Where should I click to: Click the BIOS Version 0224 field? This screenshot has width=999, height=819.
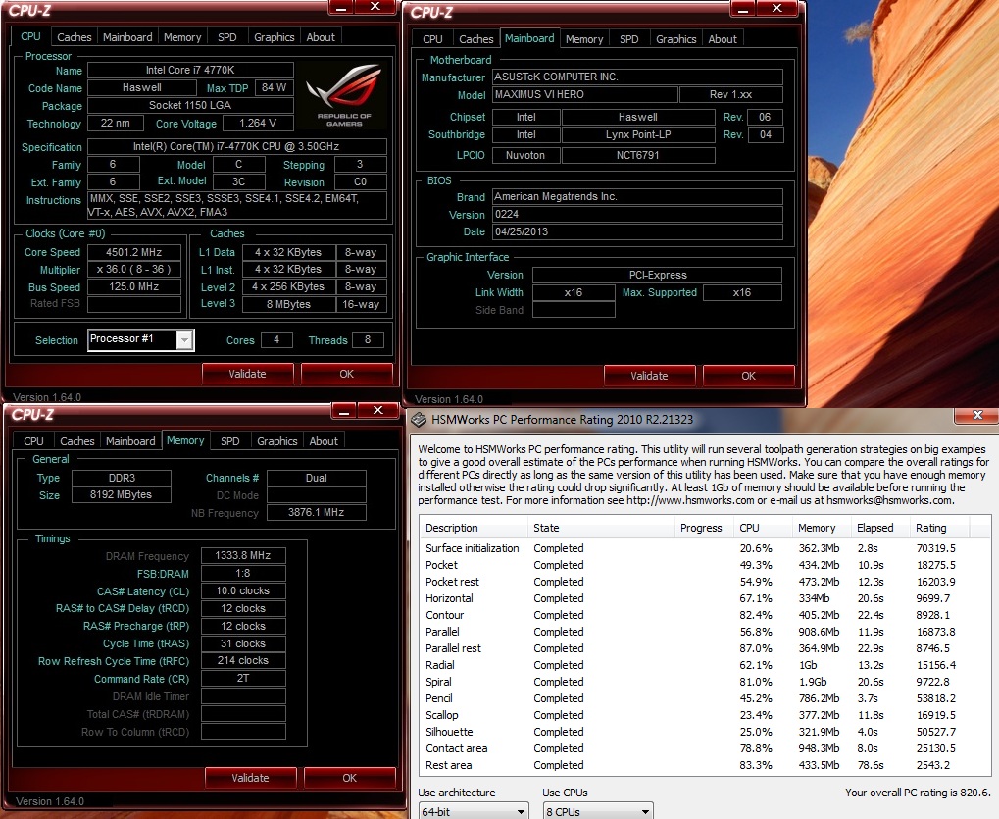(637, 214)
